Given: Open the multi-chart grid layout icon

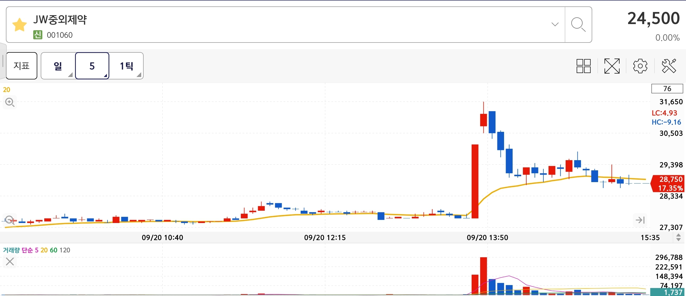Looking at the screenshot, I should click(584, 66).
